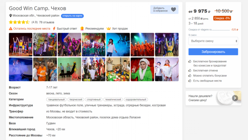The width and height of the screenshot is (248, 140).
Task: Click Московская обл., Чеховский район address
Action: point(36,16)
